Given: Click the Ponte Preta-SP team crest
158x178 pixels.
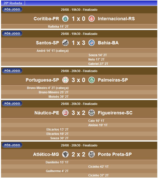Looking at the screenshot, I should pyautogui.click(x=91, y=154).
